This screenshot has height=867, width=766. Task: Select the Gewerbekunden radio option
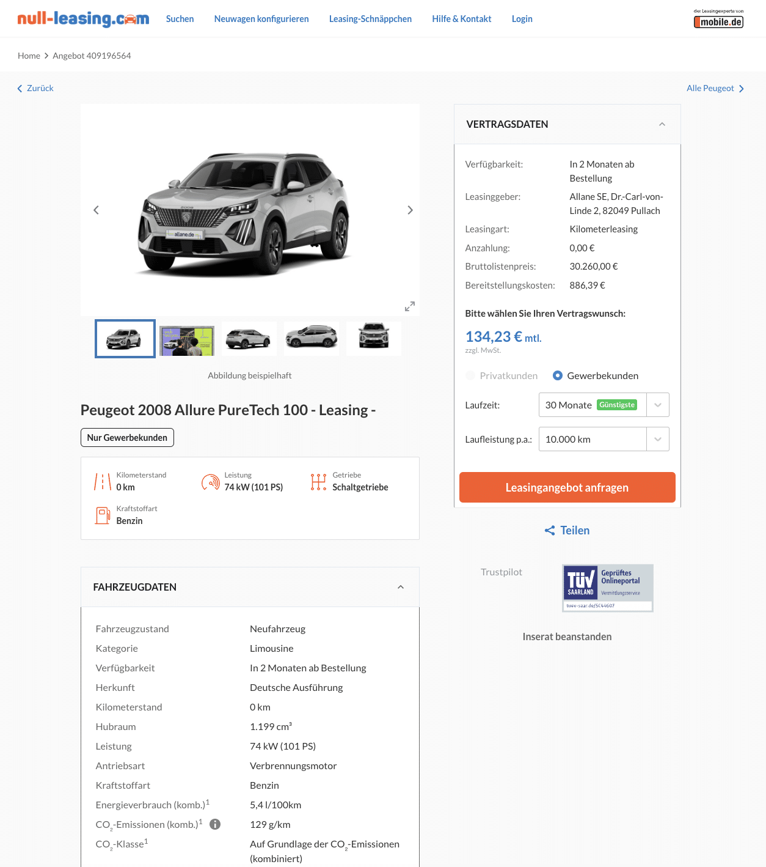coord(558,375)
